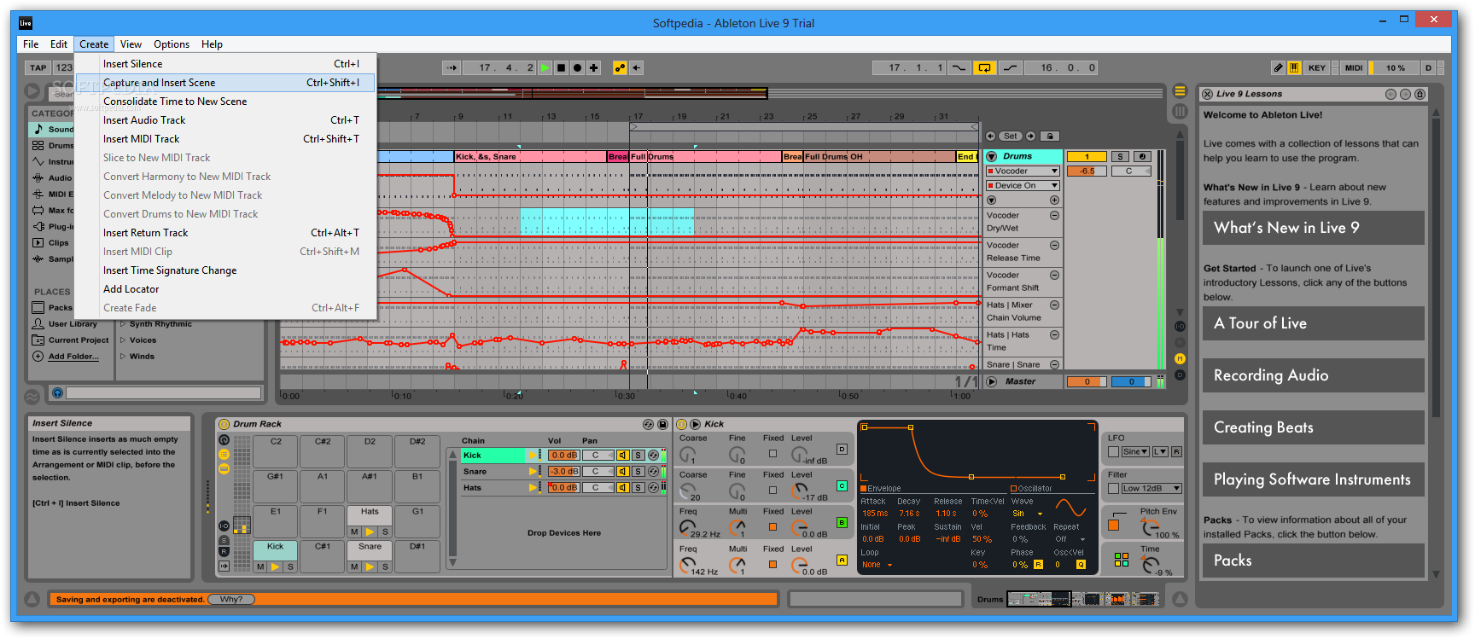Toggle Draw Mode pencil button
Screen dimensions: 1475x639
pos(1278,67)
